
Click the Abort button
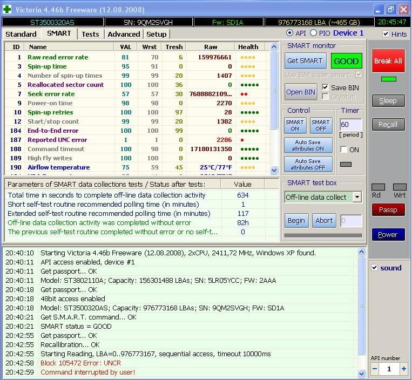click(x=324, y=220)
